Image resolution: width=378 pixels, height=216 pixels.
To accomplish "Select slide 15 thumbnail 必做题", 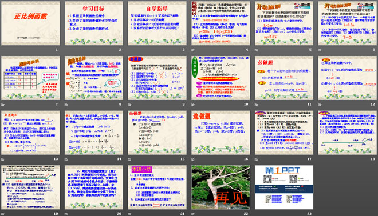I will click(x=157, y=133).
